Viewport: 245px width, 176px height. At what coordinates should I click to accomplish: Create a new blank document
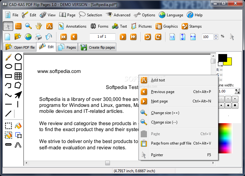point(8,37)
